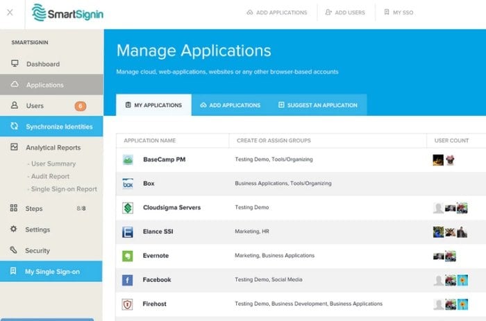Click the cloud icon beside top Add Applications
The image size is (486, 321).
[x=250, y=12]
